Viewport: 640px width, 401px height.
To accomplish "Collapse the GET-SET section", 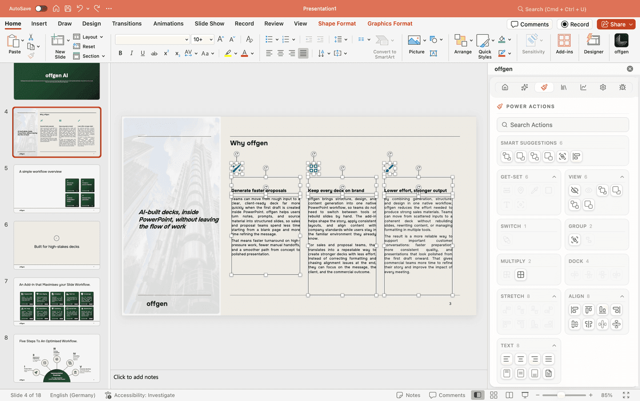I will 554,177.
